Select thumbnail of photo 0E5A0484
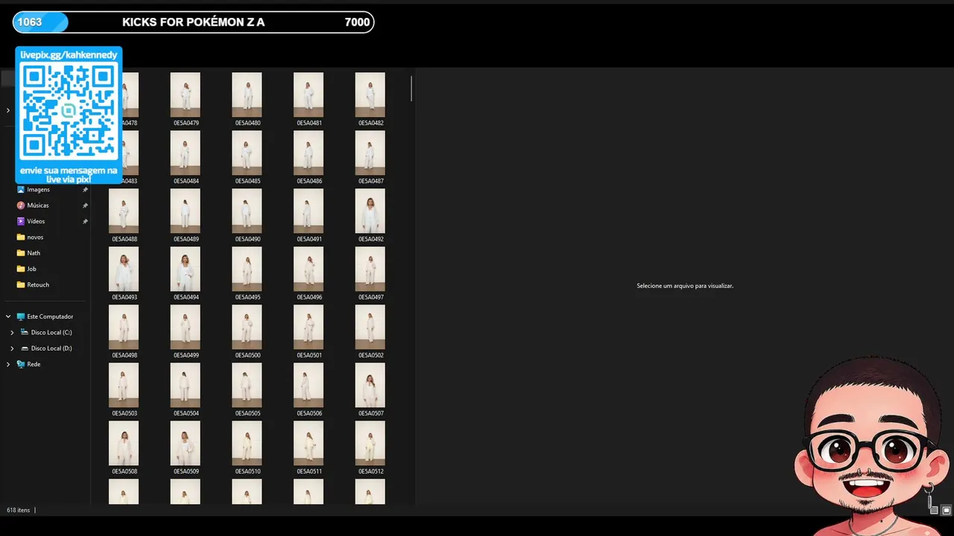 click(x=185, y=153)
